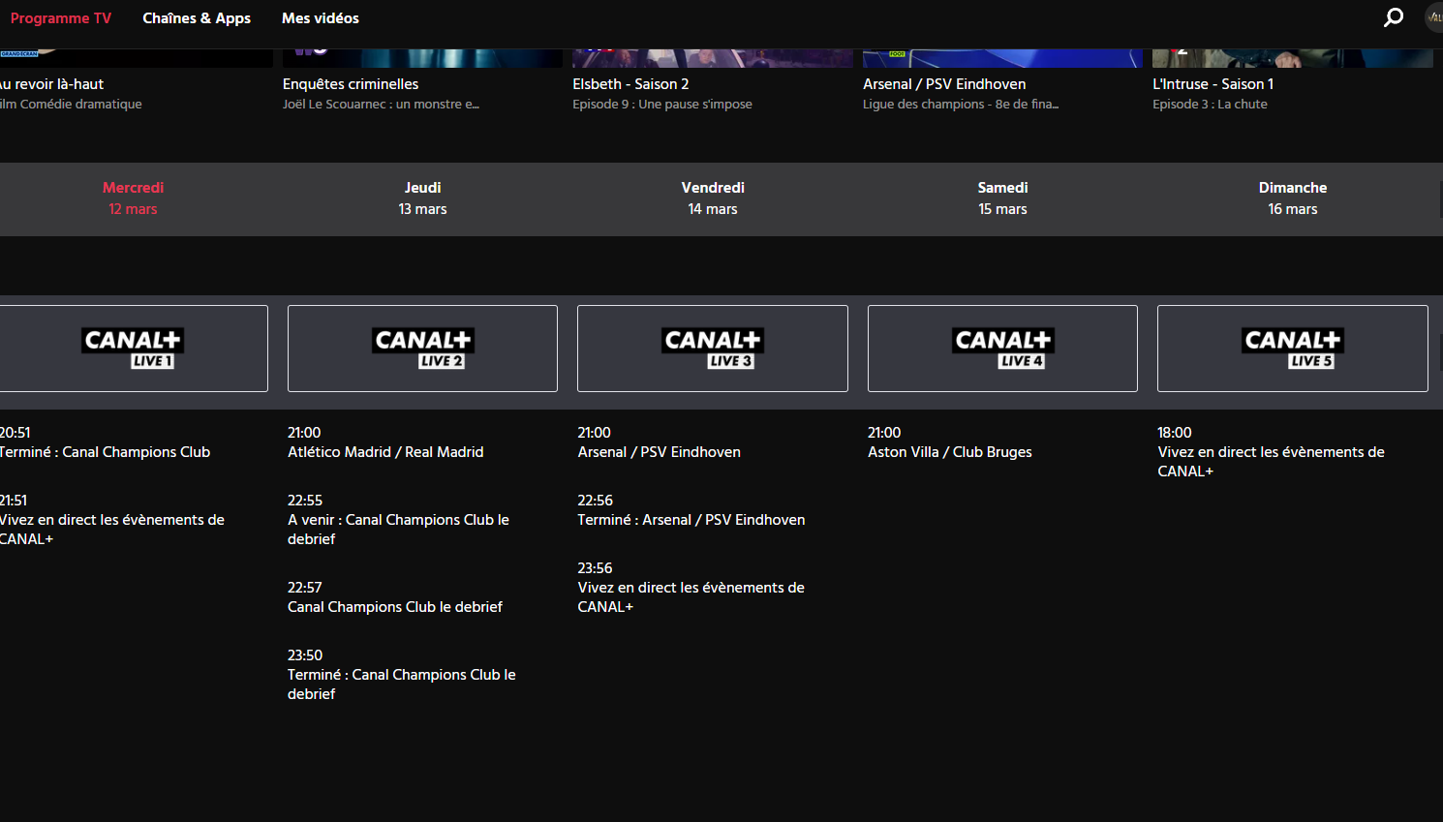Select the CANAL+ LIVE 2 channel logo
Screen dimensions: 1443x822
tap(422, 349)
